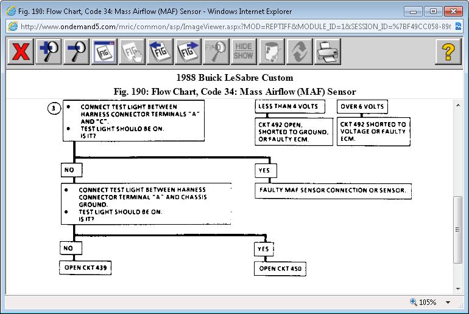Click the 'OPEN CKT 439' box
Image resolution: width=469 pixels, height=314 pixels.
coord(85,268)
